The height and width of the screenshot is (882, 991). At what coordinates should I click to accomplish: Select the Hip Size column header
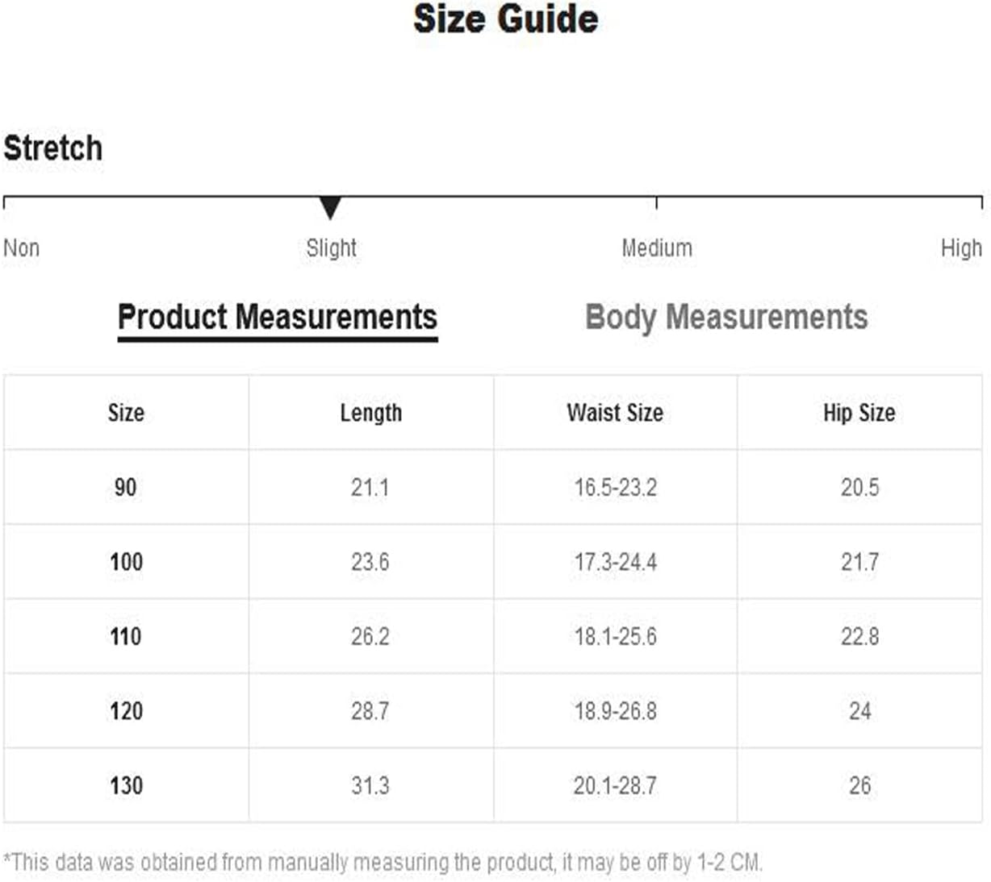tap(859, 413)
